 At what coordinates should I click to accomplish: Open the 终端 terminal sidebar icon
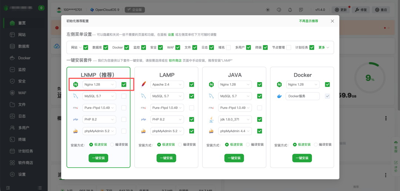tap(12, 140)
